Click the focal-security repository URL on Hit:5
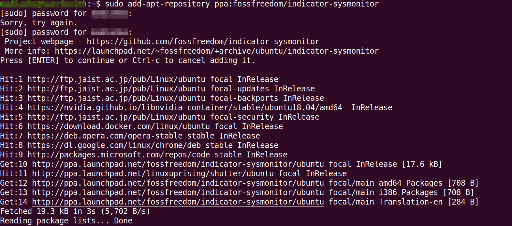This screenshot has height=226, width=512. (116, 117)
